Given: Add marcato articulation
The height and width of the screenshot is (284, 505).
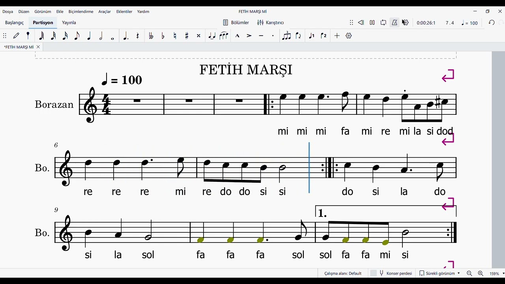Looking at the screenshot, I should coord(237,36).
